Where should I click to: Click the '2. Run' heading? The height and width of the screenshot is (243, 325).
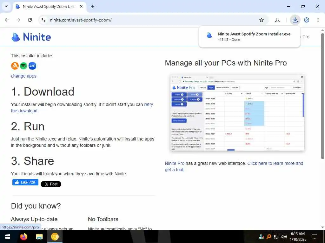click(x=28, y=126)
